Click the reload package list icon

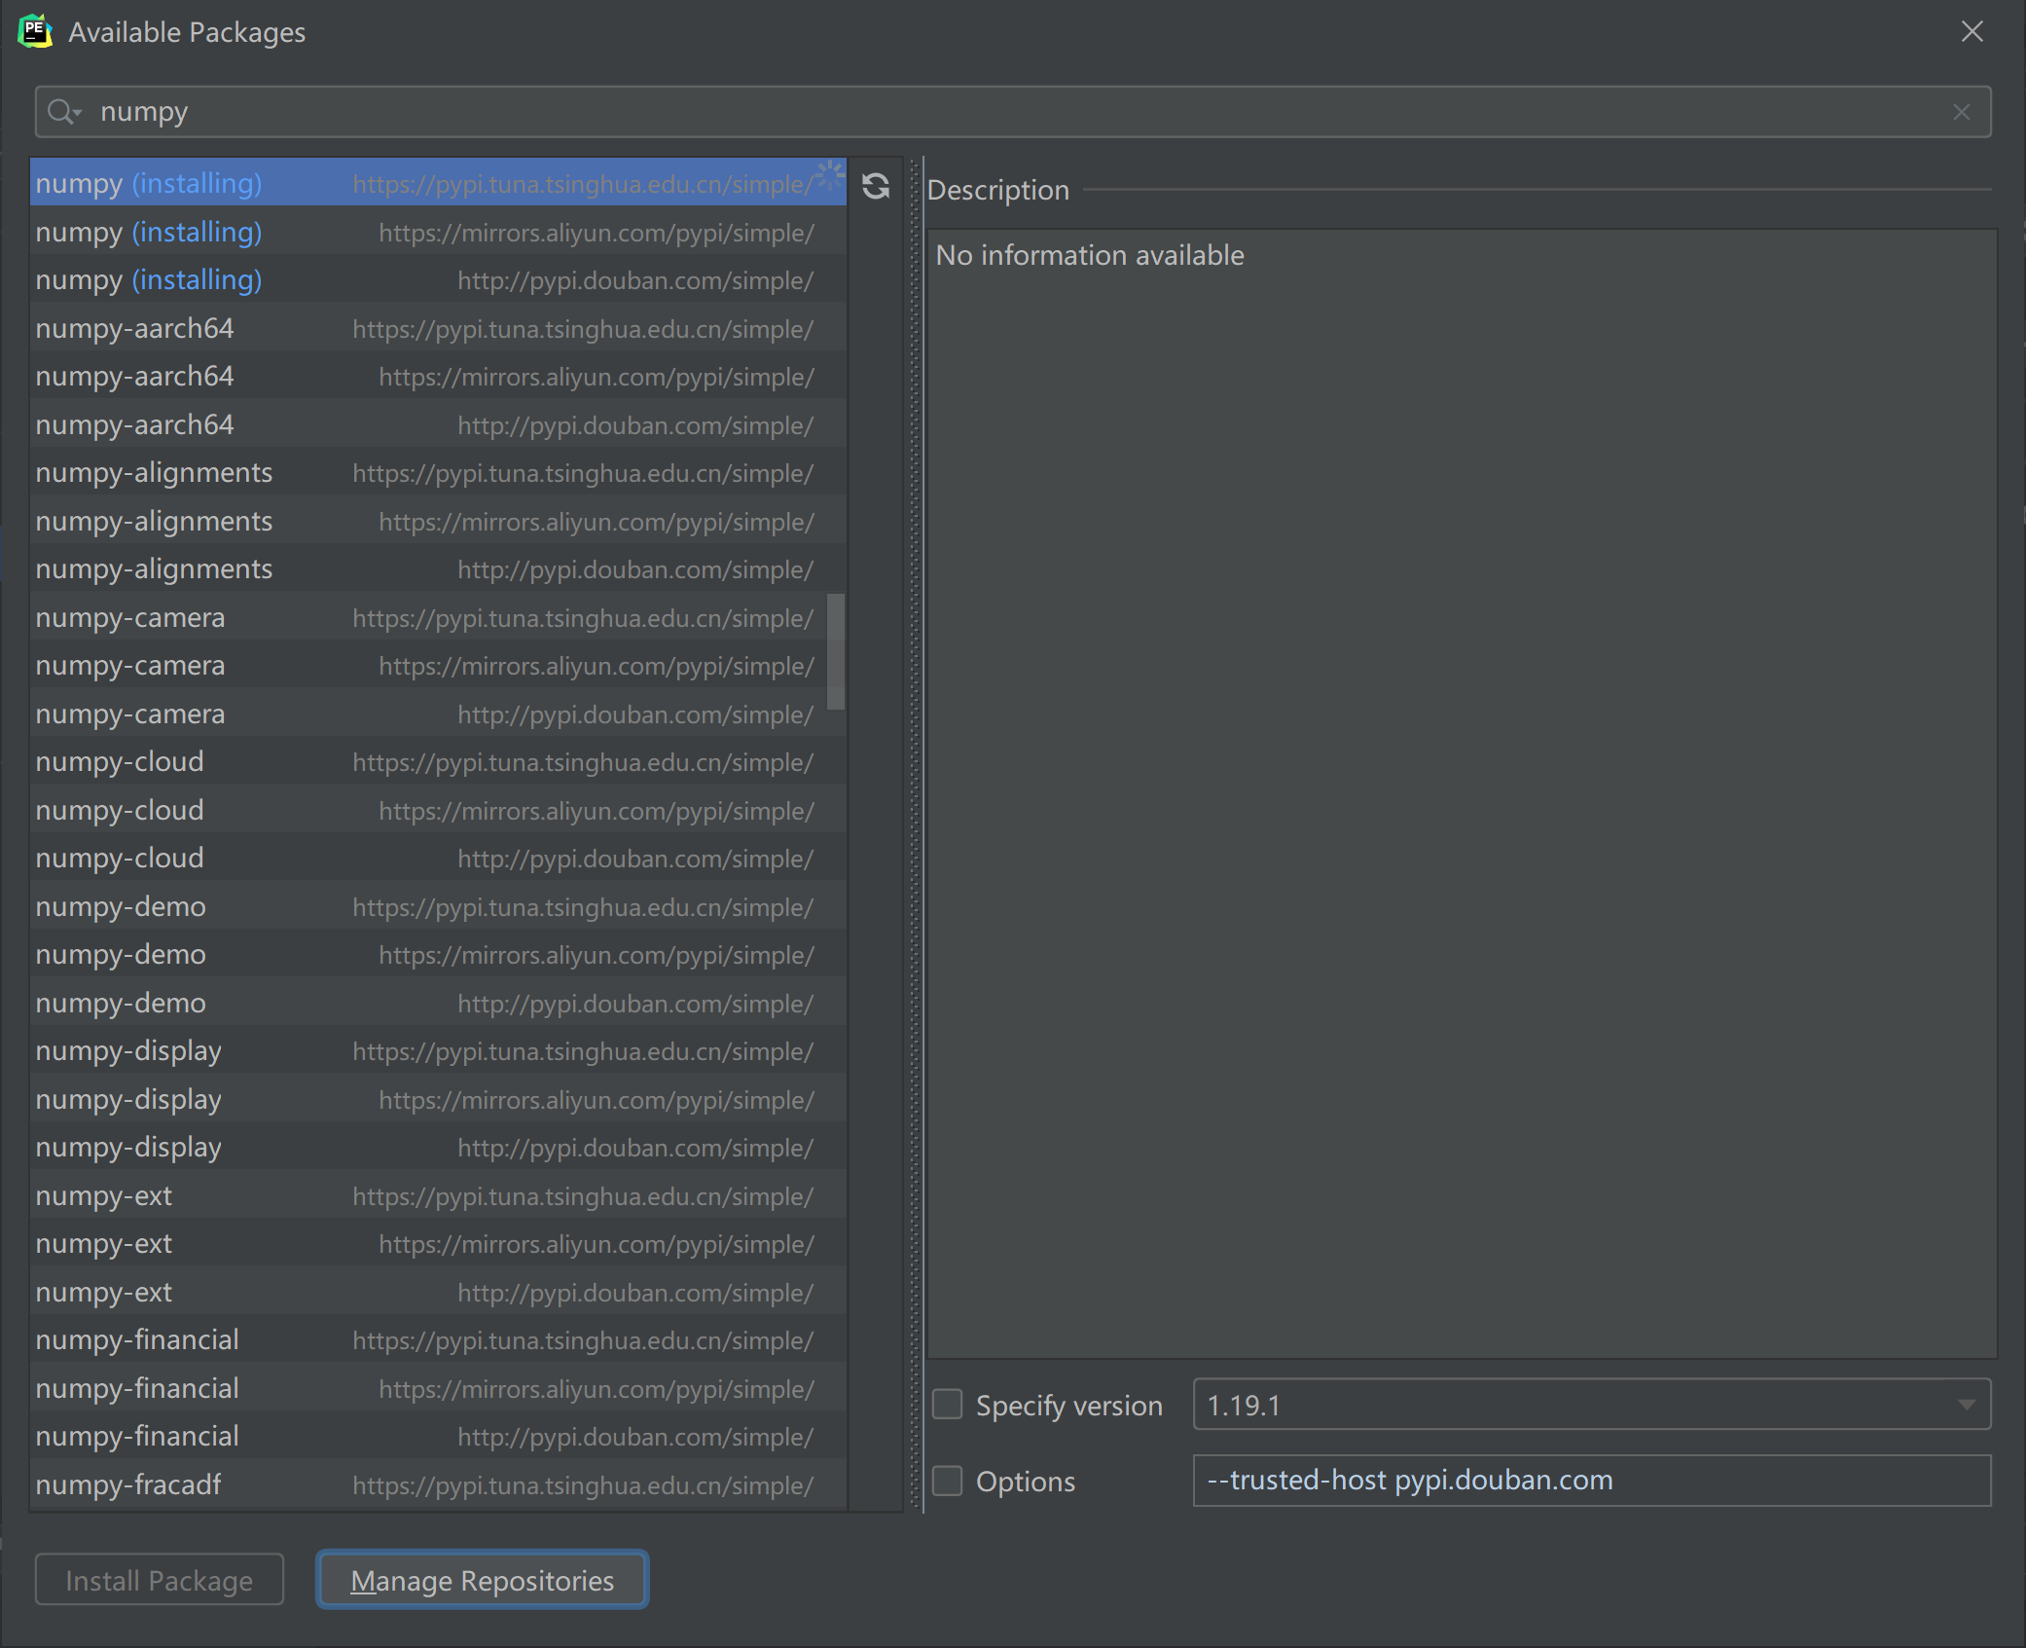click(x=876, y=186)
